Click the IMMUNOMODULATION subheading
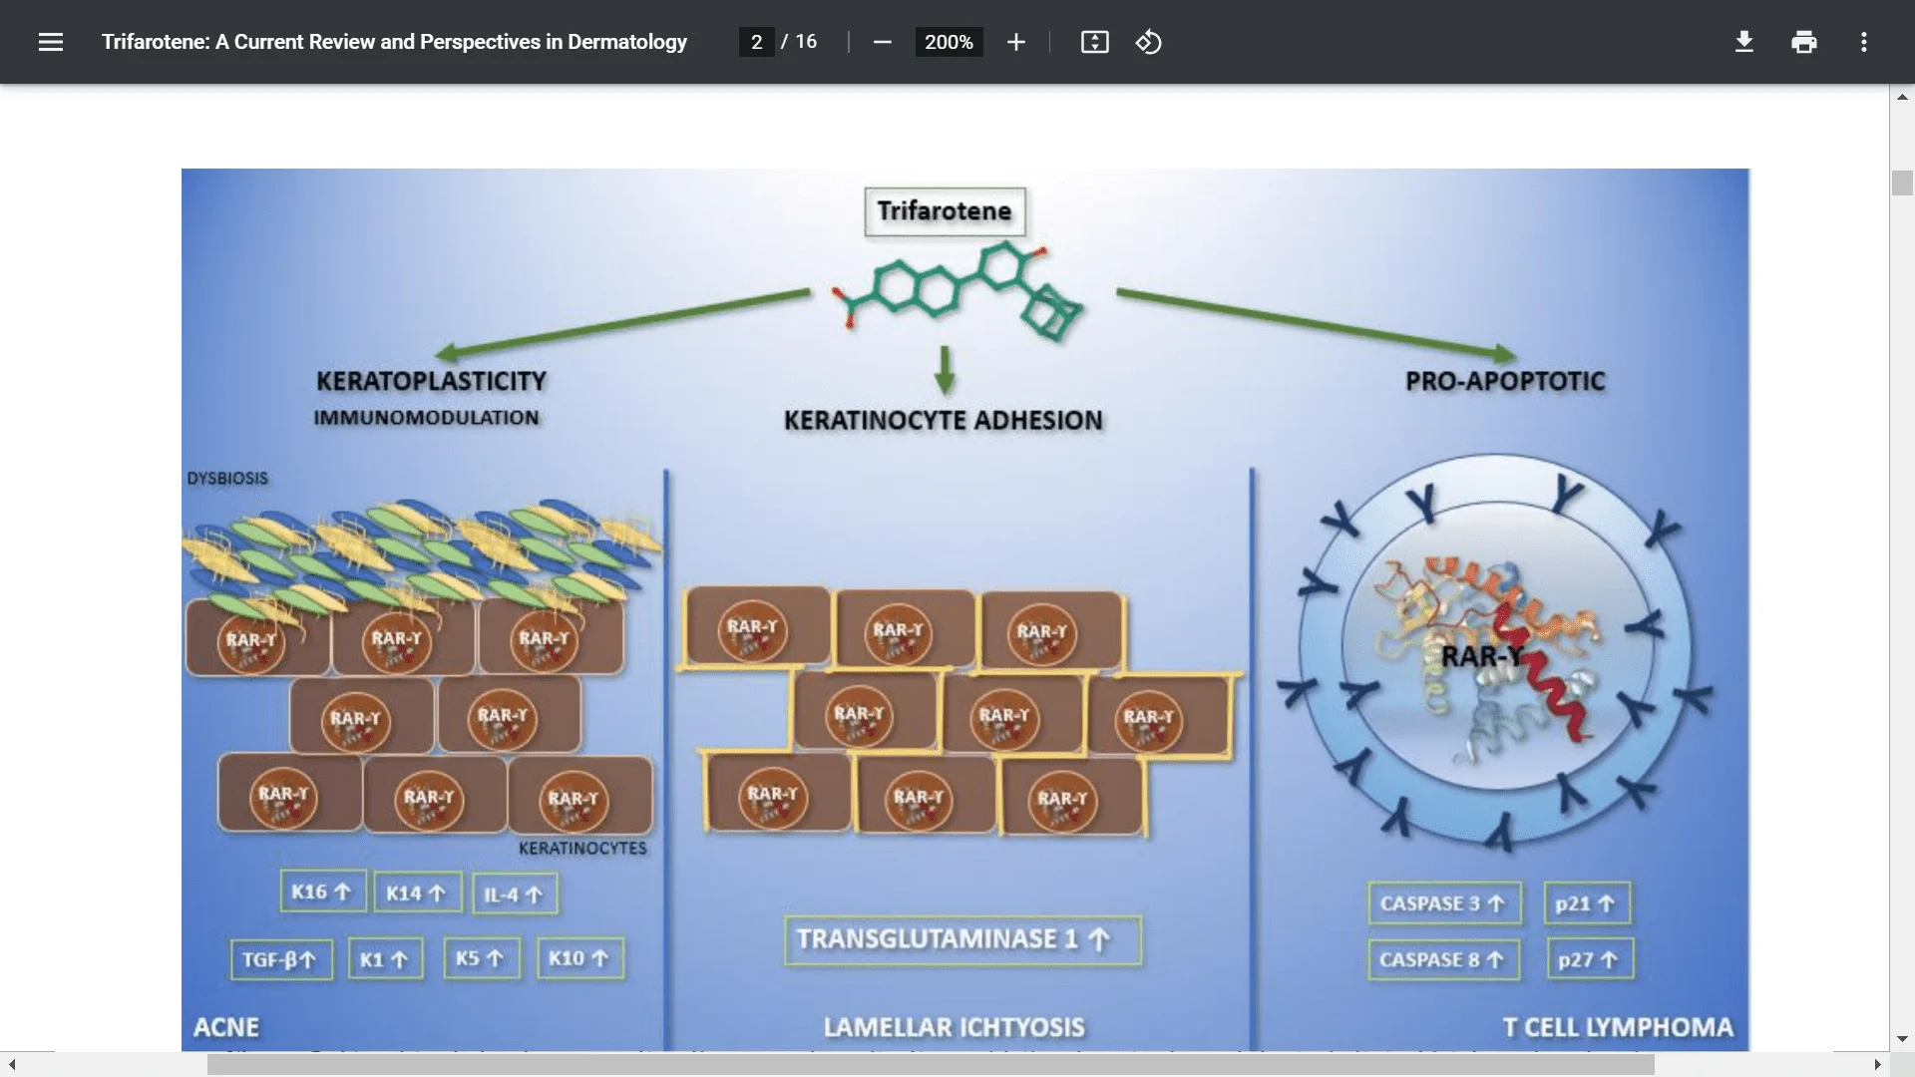This screenshot has width=1915, height=1077. [426, 418]
